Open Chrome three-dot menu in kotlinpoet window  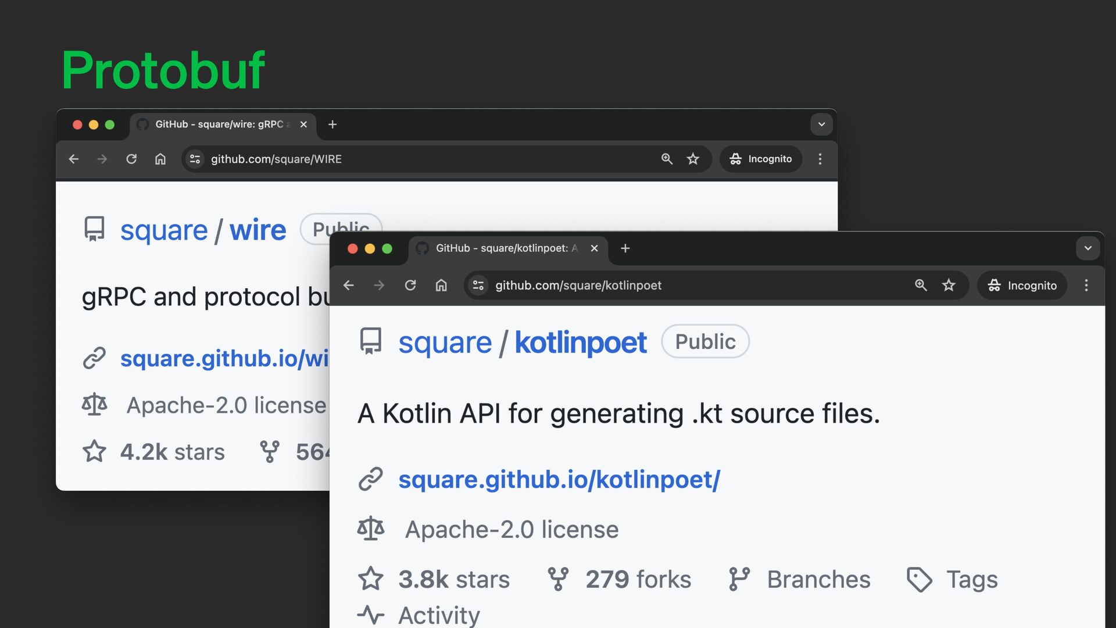click(x=1086, y=286)
